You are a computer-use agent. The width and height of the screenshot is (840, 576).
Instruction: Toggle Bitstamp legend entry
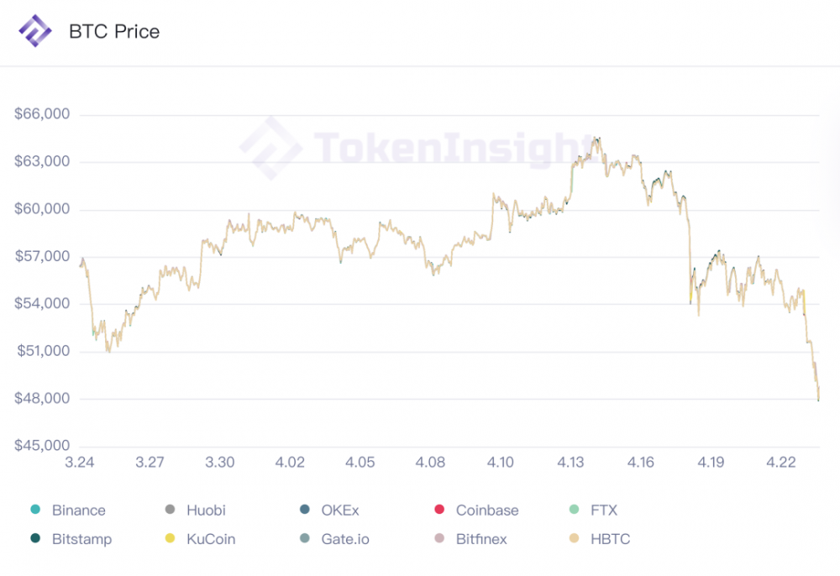click(x=81, y=539)
